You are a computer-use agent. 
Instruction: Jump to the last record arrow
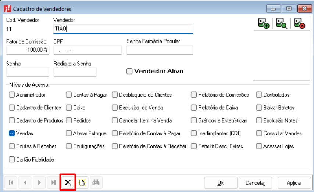coord(53,182)
